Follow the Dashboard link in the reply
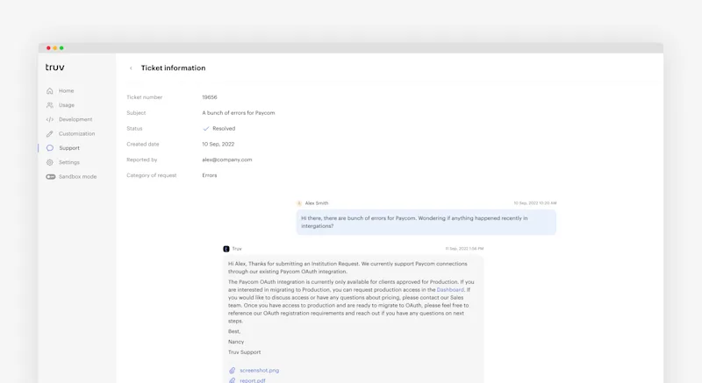This screenshot has width=702, height=383. click(450, 289)
